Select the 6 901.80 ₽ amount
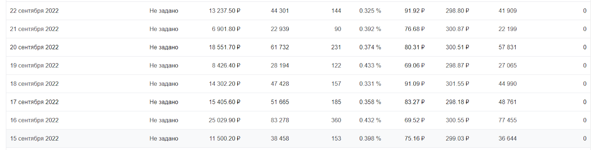Screen dimensions: 591x150 coord(226,29)
